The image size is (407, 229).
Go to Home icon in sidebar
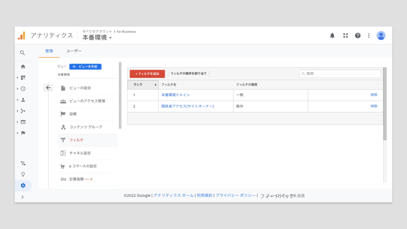(23, 66)
